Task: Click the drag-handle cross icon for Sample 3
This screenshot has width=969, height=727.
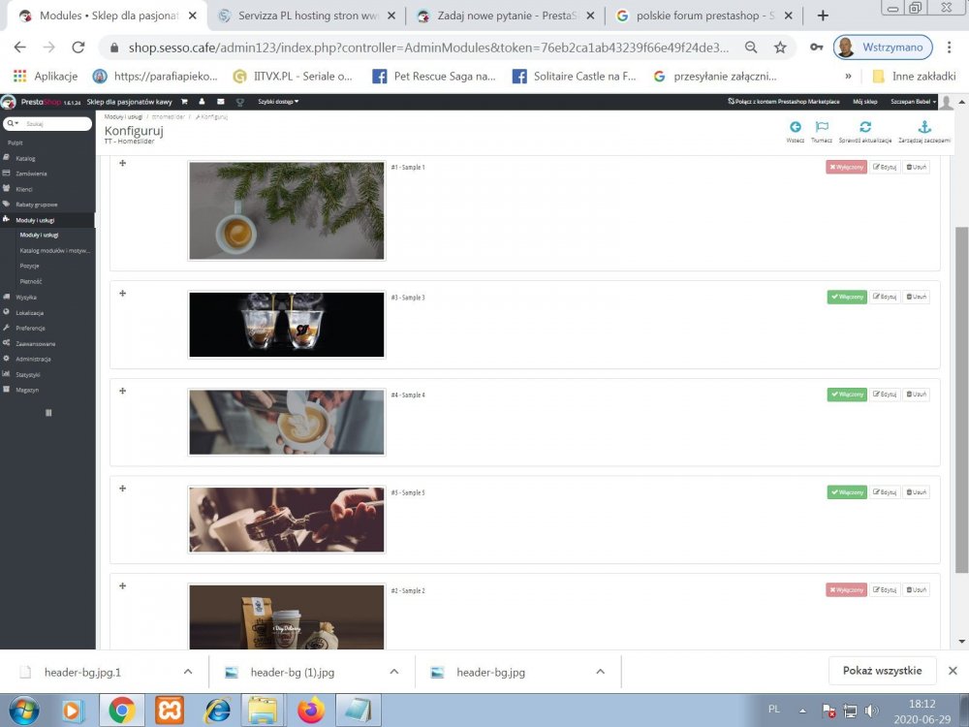Action: point(122,293)
